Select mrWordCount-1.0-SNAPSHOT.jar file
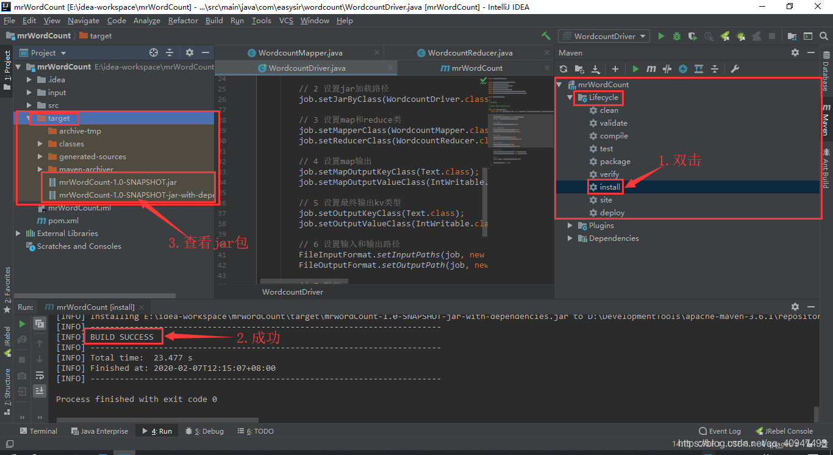The width and height of the screenshot is (833, 455). 117,182
